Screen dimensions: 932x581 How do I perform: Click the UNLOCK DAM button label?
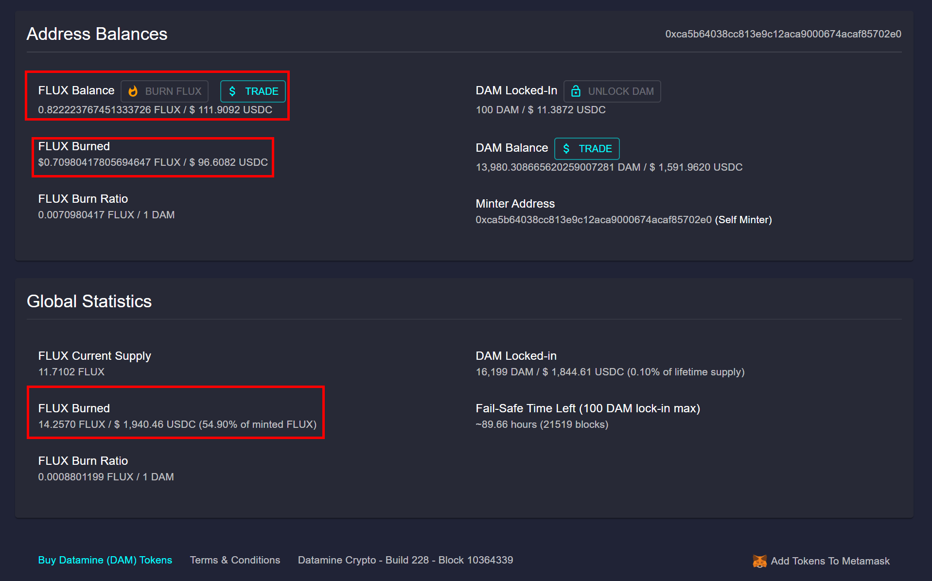[621, 91]
